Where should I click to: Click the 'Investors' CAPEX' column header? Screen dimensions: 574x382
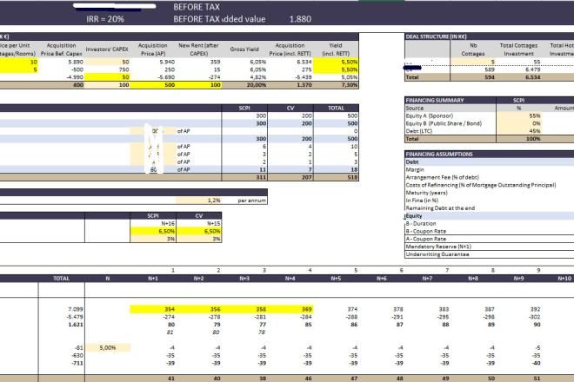click(107, 49)
